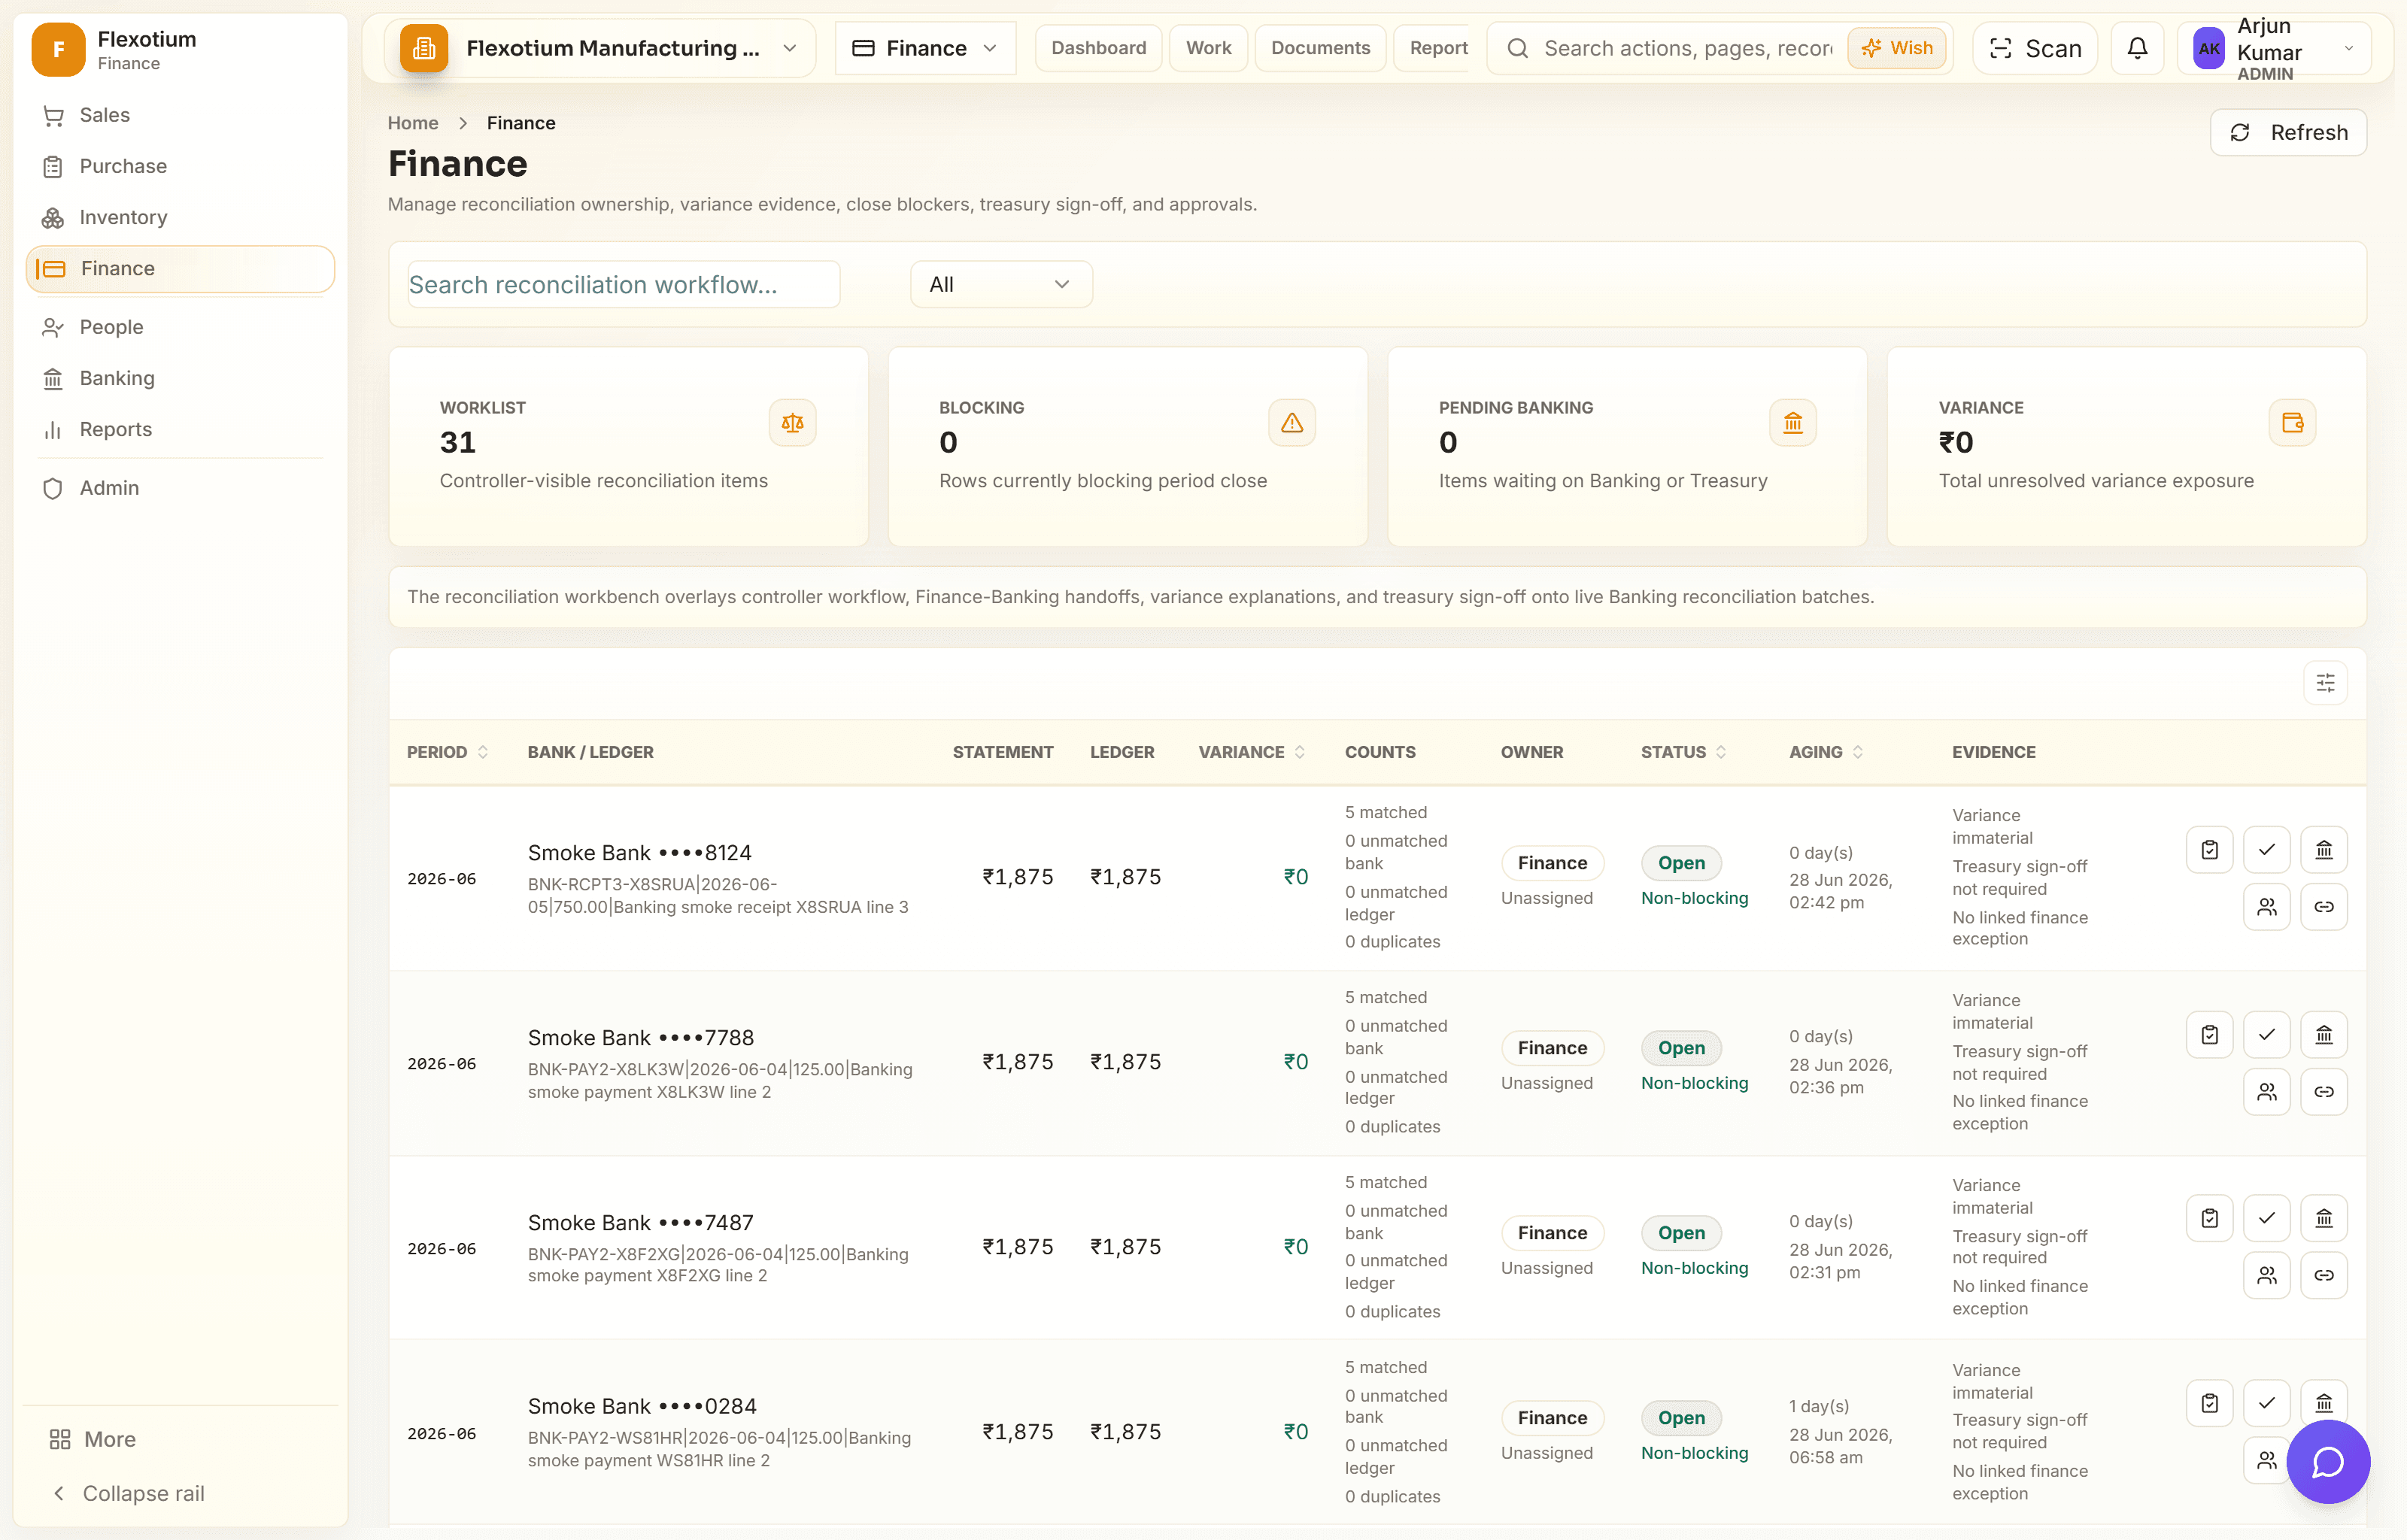Click the Home breadcrumb link
This screenshot has width=2407, height=1540.
(413, 123)
